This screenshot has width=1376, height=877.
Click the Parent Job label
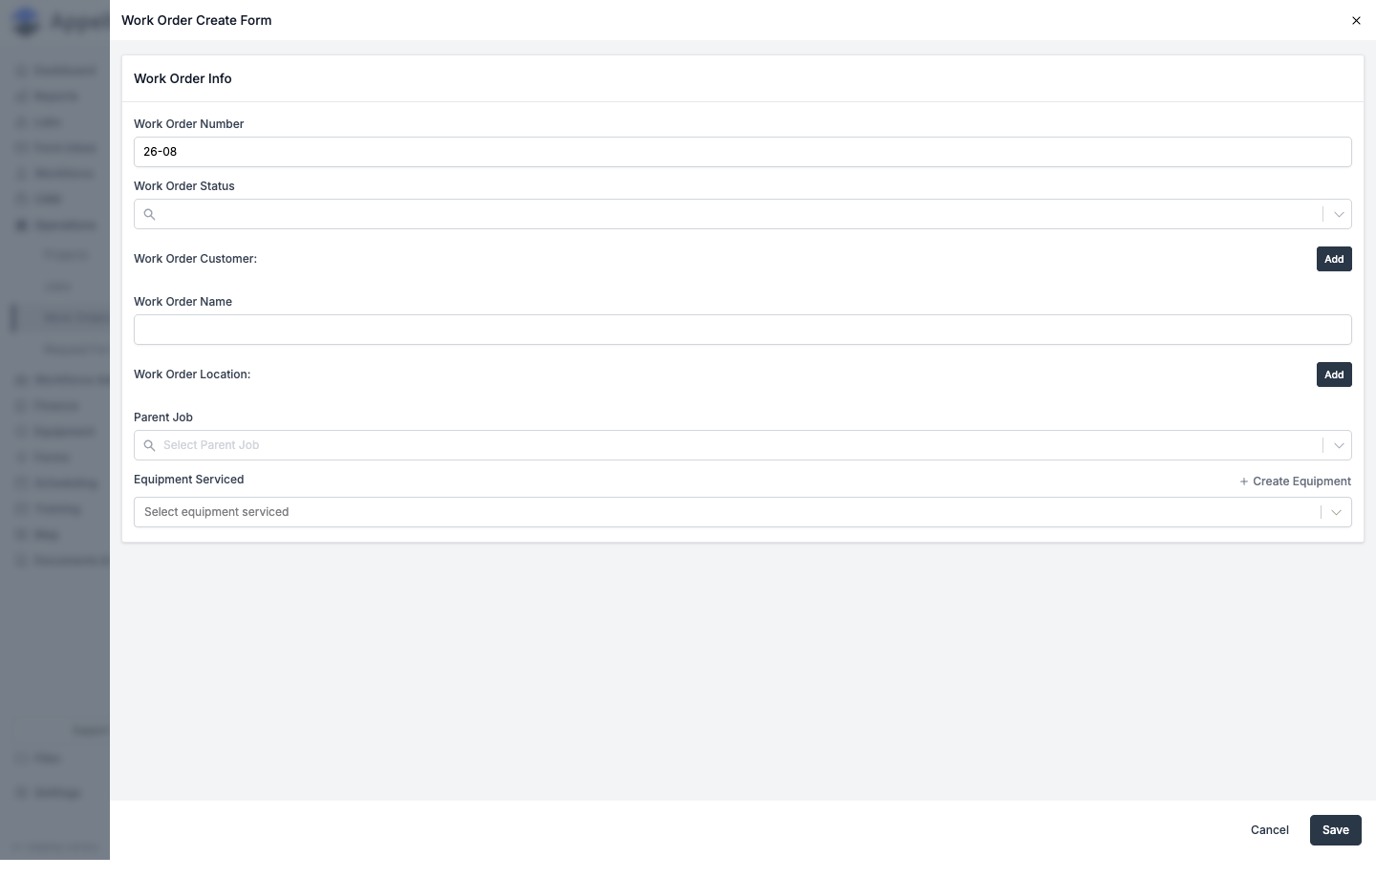click(163, 417)
